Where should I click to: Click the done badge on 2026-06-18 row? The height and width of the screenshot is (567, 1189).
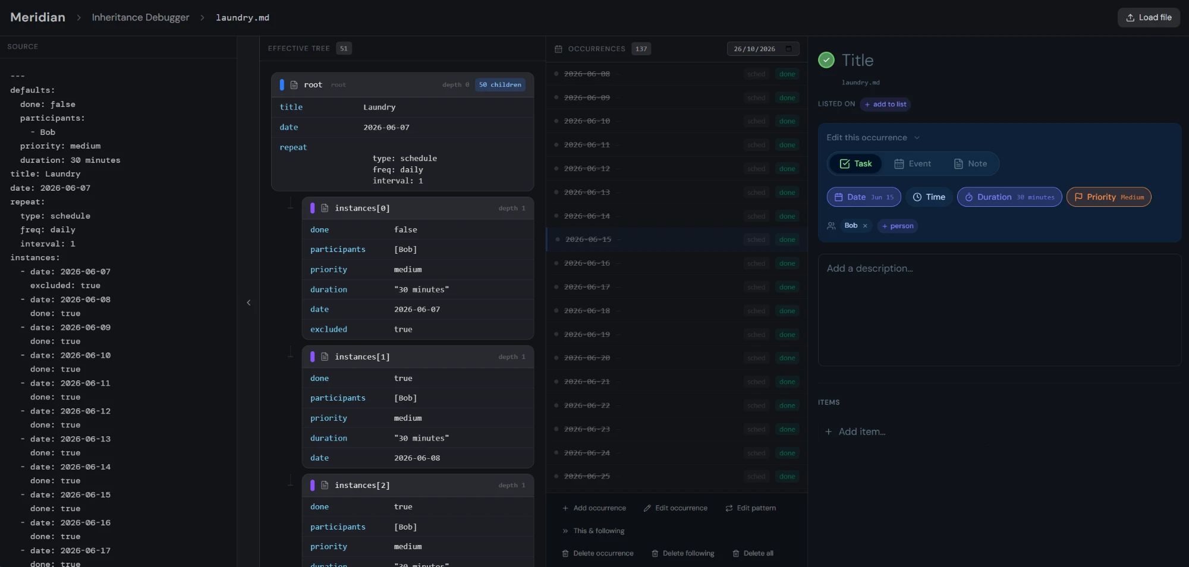[x=787, y=311]
